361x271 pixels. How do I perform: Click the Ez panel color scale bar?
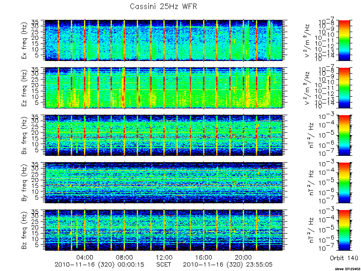click(344, 88)
